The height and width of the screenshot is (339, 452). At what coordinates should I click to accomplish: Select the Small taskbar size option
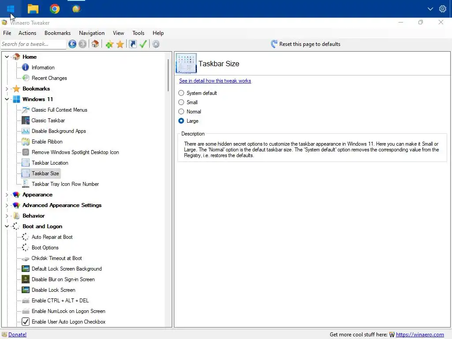[x=181, y=102]
